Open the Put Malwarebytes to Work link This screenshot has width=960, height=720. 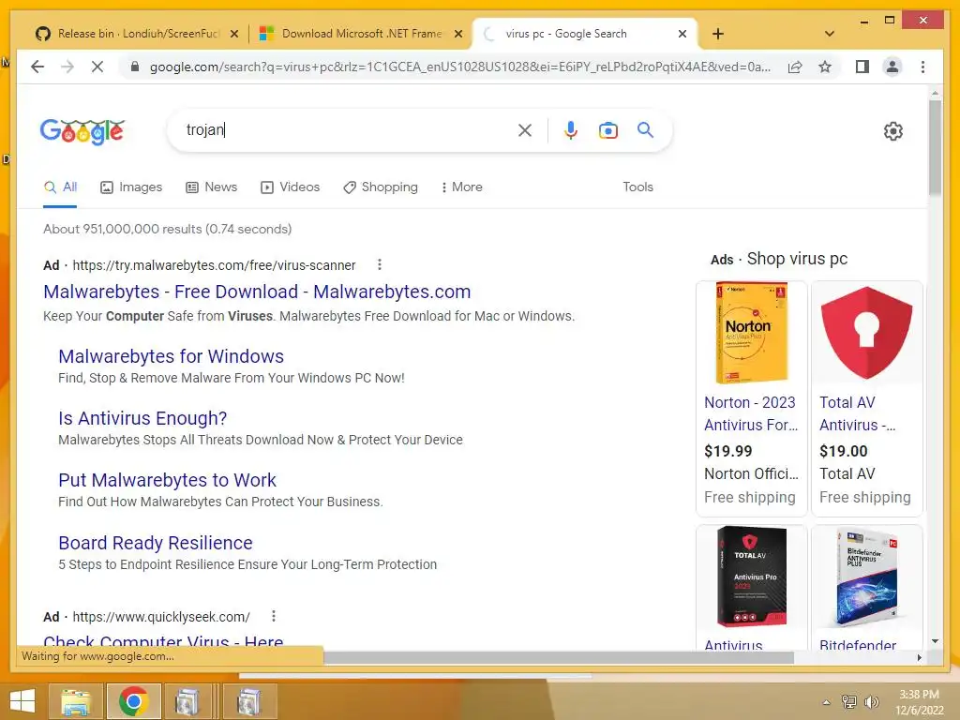coord(167,480)
